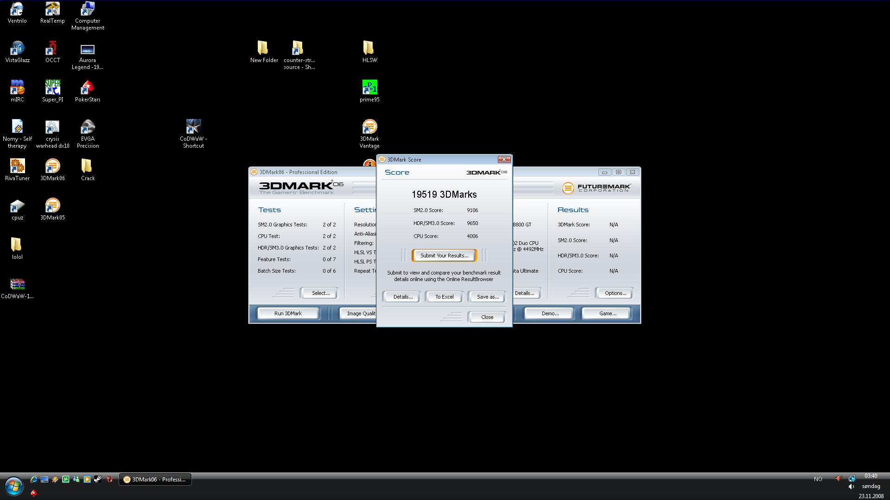Select the 3DMark06 taskbar button
The image size is (890, 500).
[155, 480]
